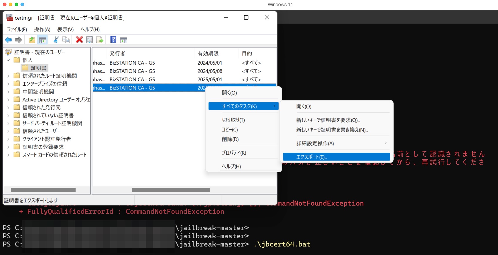Screen dimensions: 498x255
Task: Select certificate row expiring 2024/05/01
Action: 184,63
